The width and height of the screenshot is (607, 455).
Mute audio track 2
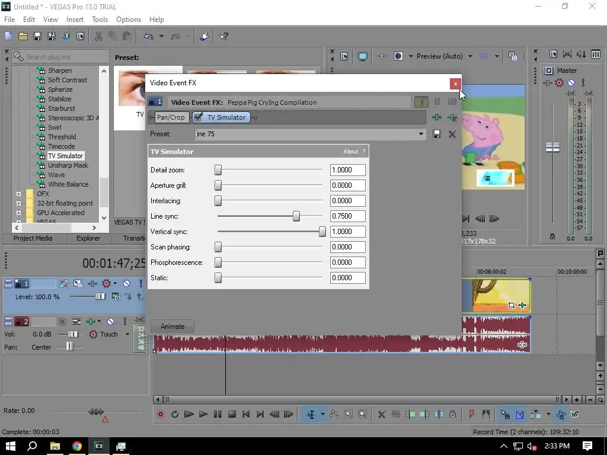[110, 322]
